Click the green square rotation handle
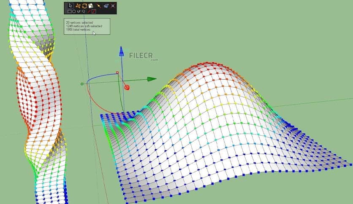 [82, 84]
